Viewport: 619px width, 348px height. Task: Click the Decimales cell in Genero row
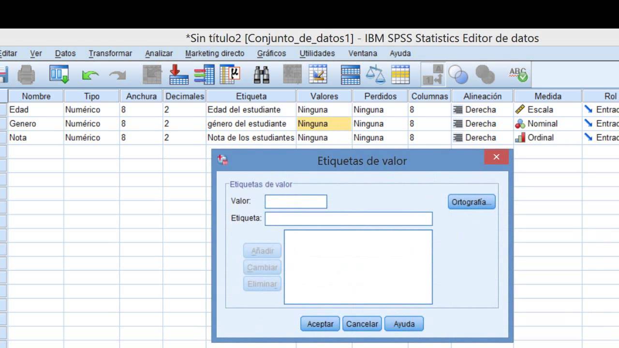[184, 124]
